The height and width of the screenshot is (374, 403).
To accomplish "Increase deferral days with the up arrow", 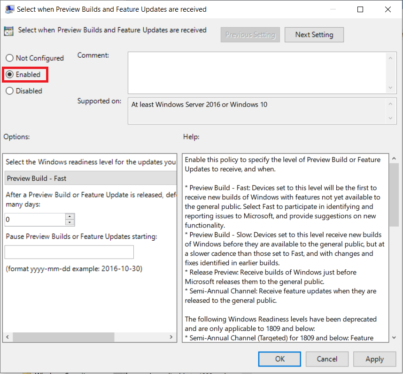I will point(70,217).
